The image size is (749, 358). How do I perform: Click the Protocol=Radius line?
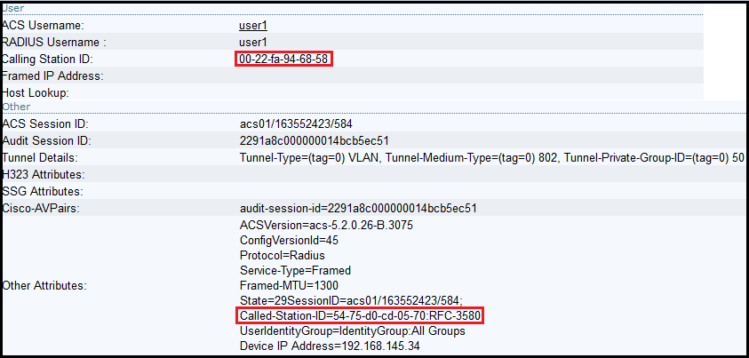tap(278, 255)
